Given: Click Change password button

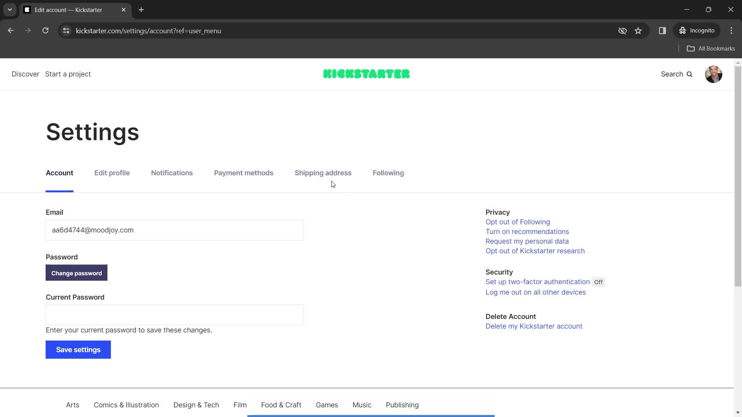Looking at the screenshot, I should (x=77, y=273).
